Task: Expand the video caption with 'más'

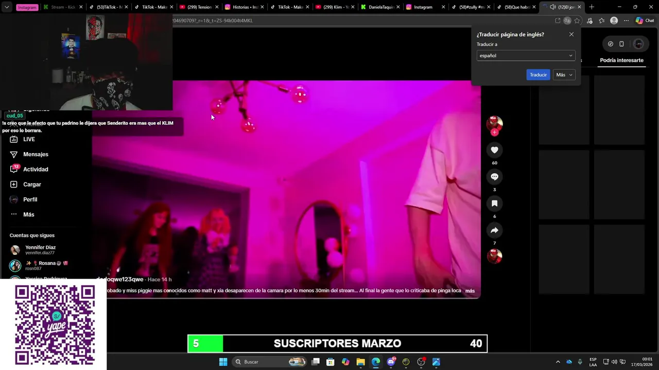Action: point(470,291)
